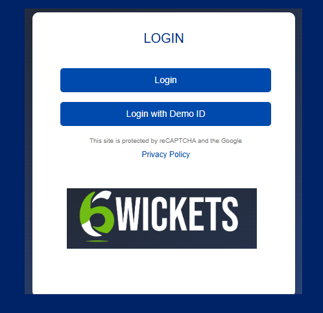Click the word Google in notice

(x=232, y=141)
